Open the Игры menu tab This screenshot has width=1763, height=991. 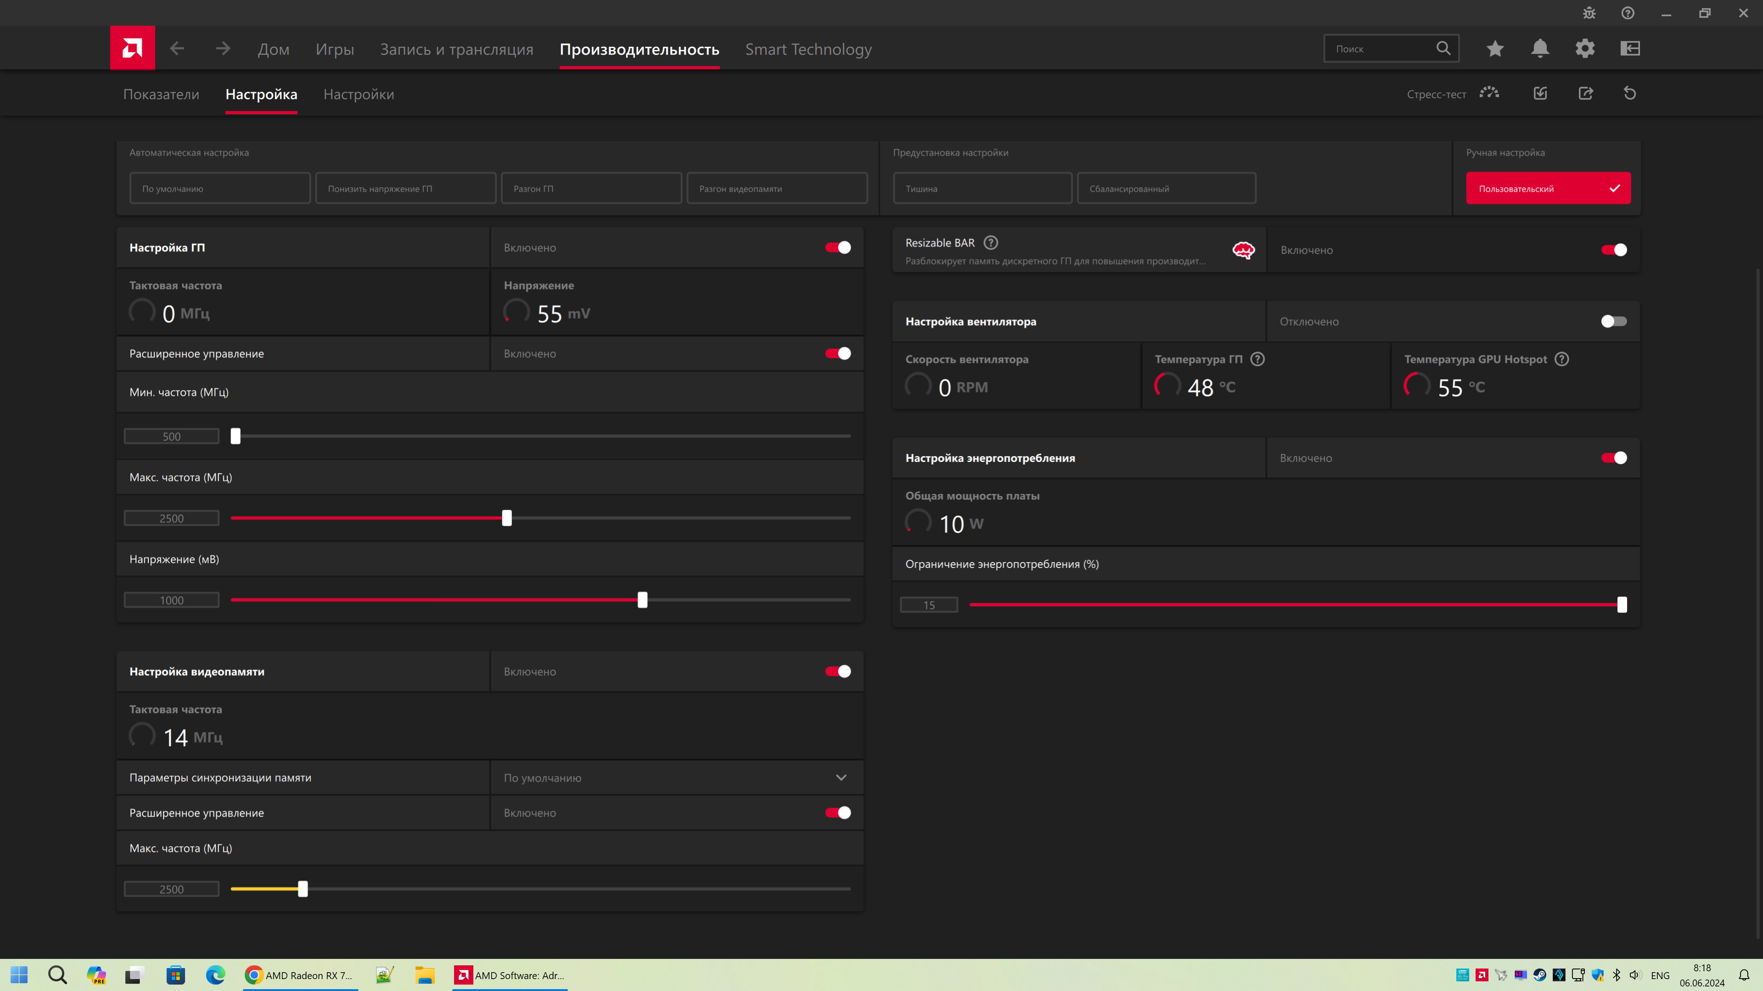point(335,49)
